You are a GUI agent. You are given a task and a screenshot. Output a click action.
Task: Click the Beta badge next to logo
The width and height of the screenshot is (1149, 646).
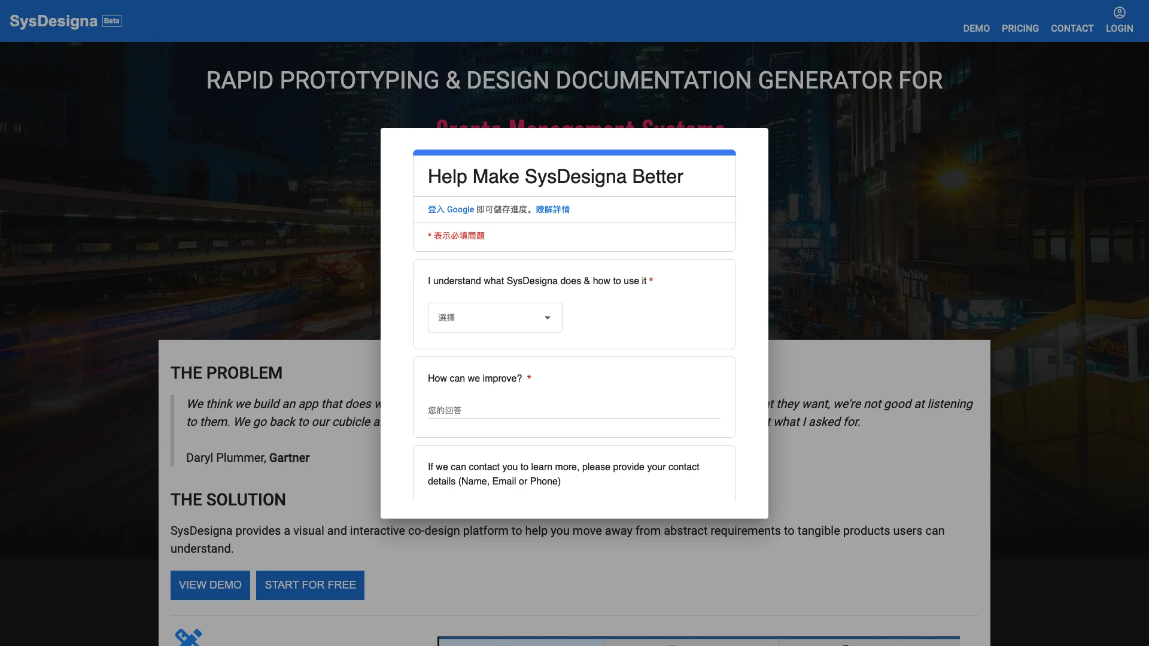pos(112,21)
